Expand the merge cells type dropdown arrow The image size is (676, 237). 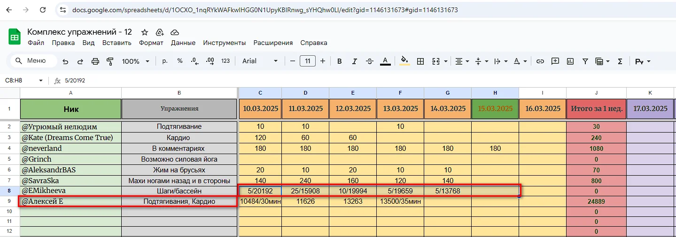pyautogui.click(x=445, y=61)
